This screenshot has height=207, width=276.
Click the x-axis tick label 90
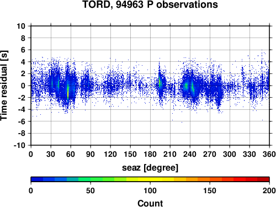tap(91, 154)
